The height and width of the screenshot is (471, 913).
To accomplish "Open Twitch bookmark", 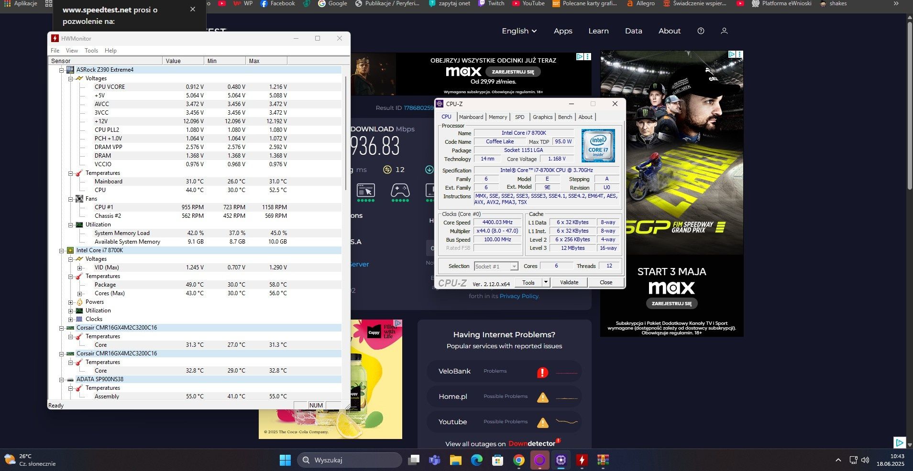I will 491,3.
